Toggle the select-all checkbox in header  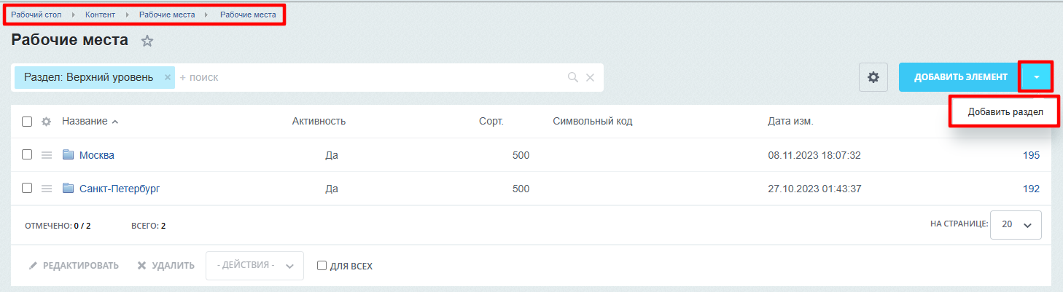27,122
